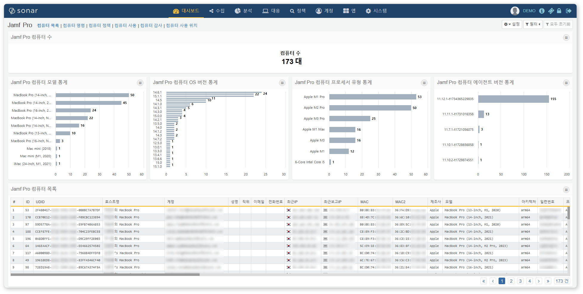Open the 계정 menu
The width and height of the screenshot is (583, 294).
coord(324,11)
